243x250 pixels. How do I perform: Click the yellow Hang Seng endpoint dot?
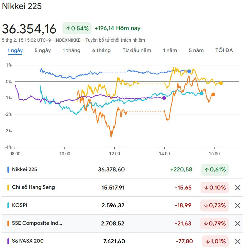tap(221, 83)
